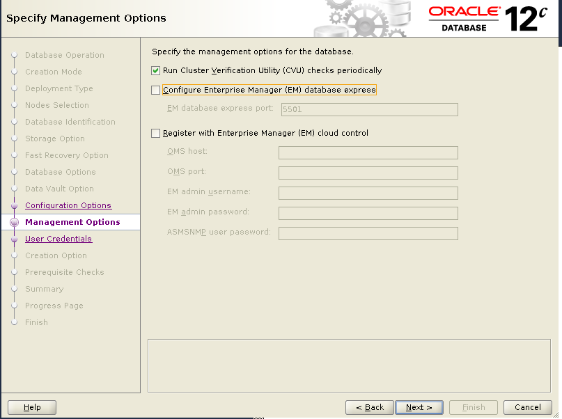Click the step marker next to Configuration Options
562x419 pixels.
(15, 205)
